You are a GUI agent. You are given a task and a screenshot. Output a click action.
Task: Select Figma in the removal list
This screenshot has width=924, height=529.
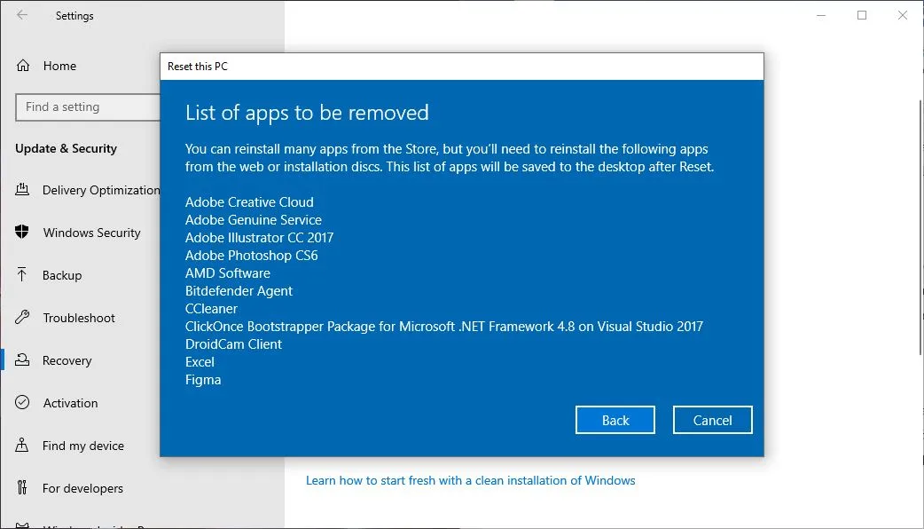203,379
